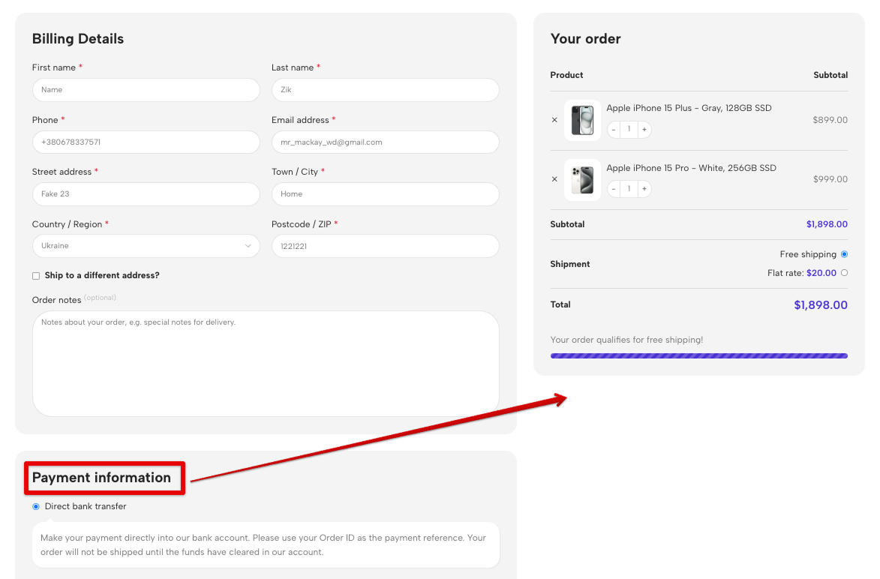Decrease iPhone 15 Plus quantity

pos(614,129)
